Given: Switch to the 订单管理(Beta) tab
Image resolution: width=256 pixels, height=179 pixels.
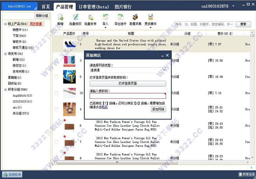Looking at the screenshot, I should 94,7.
